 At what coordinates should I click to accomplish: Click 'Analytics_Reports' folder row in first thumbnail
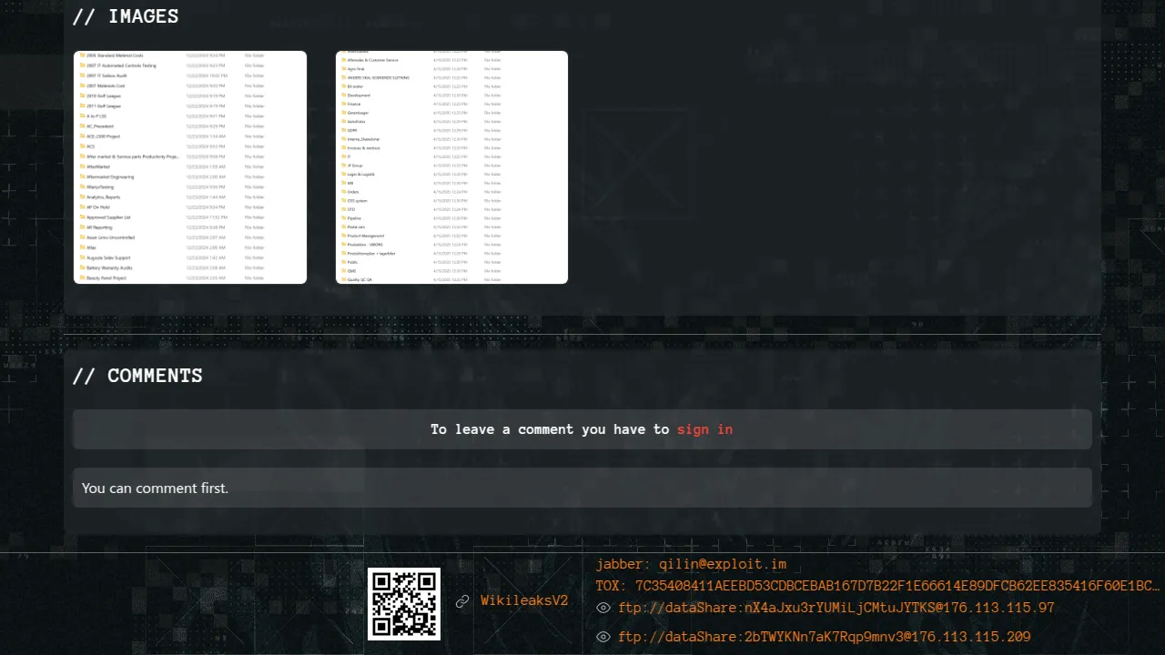(103, 196)
